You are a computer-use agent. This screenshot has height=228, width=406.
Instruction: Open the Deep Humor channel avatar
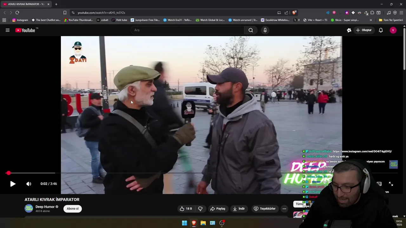coord(29,208)
